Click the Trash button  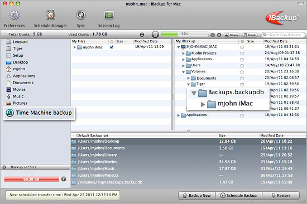coord(250,35)
